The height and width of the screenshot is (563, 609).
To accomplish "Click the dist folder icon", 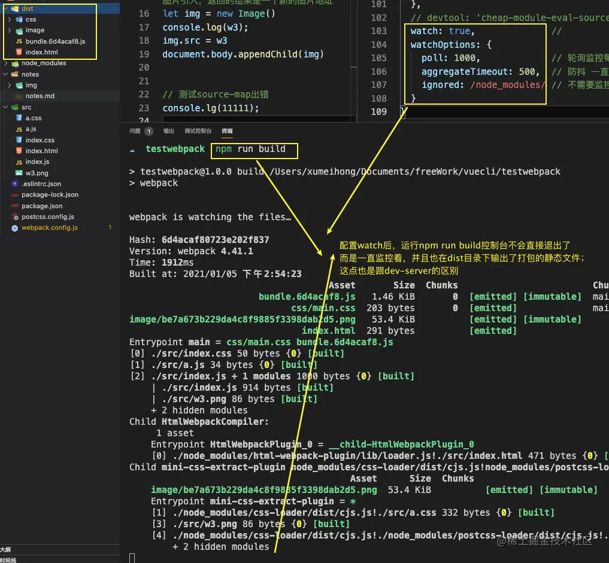I will tap(15, 8).
